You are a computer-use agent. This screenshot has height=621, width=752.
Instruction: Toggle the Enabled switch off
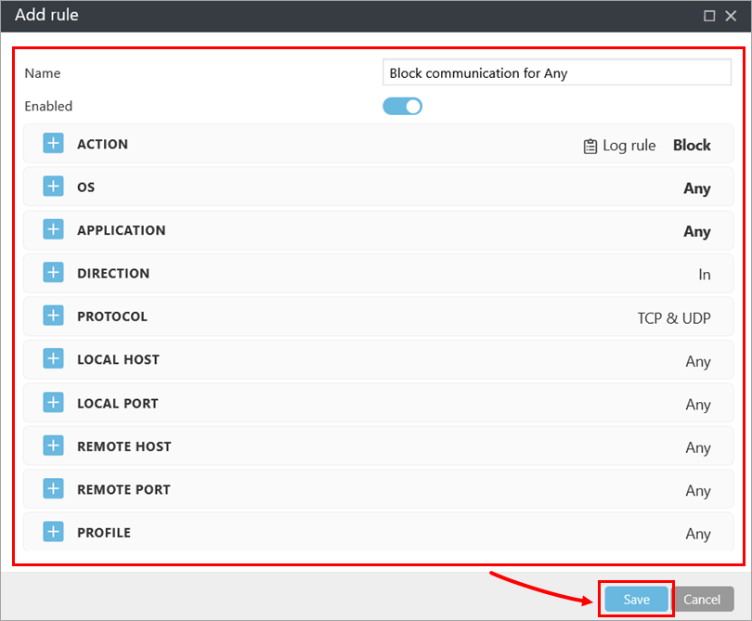coord(403,106)
